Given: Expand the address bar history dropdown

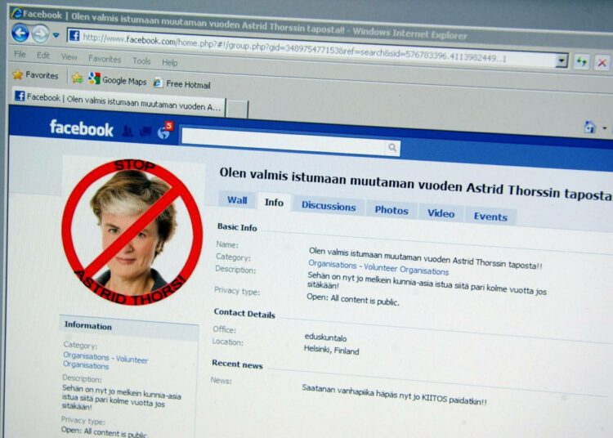Looking at the screenshot, I should tap(562, 60).
